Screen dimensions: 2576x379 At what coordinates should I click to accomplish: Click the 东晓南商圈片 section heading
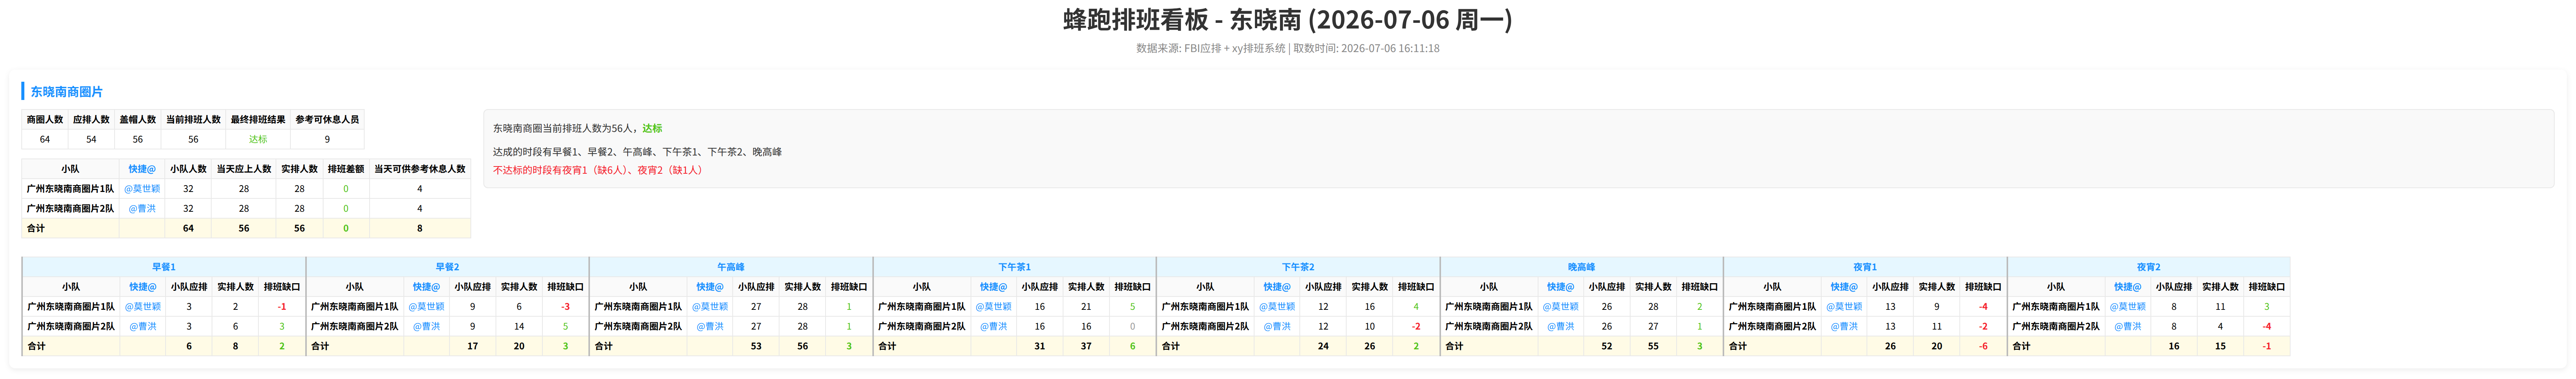click(66, 92)
